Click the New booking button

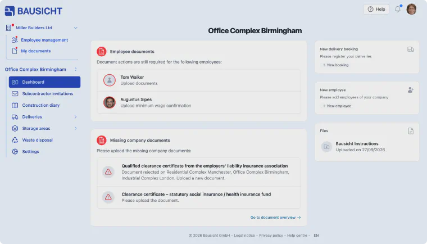[335, 65]
